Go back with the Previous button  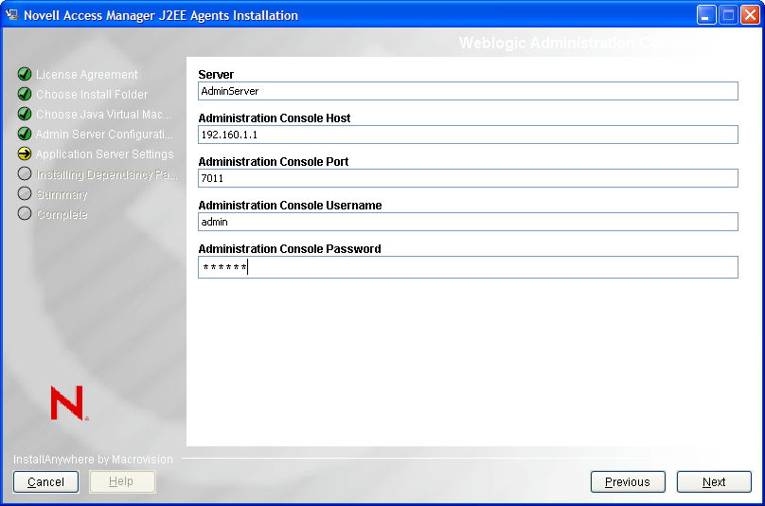click(628, 482)
